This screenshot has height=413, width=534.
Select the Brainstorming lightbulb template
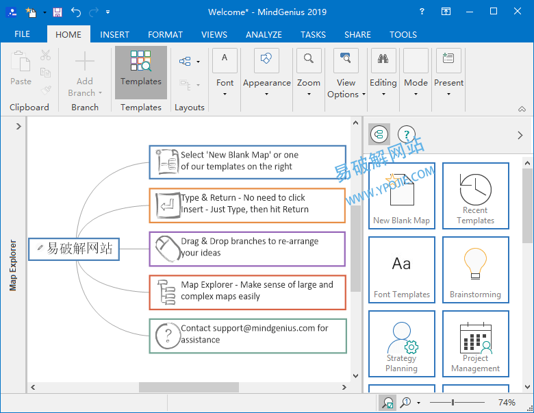click(475, 269)
